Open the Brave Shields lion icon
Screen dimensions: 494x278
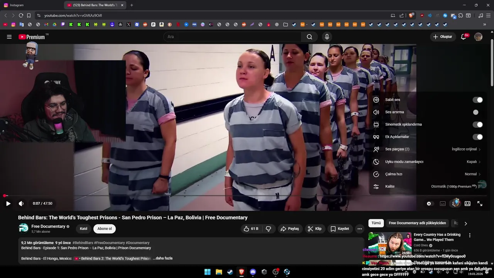[411, 15]
